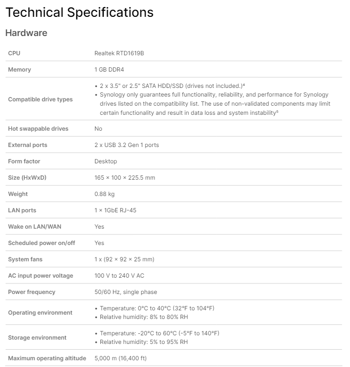Screen dimensions: 350x367
Task: Click the Realtek RTD1619B value
Action: click(119, 53)
